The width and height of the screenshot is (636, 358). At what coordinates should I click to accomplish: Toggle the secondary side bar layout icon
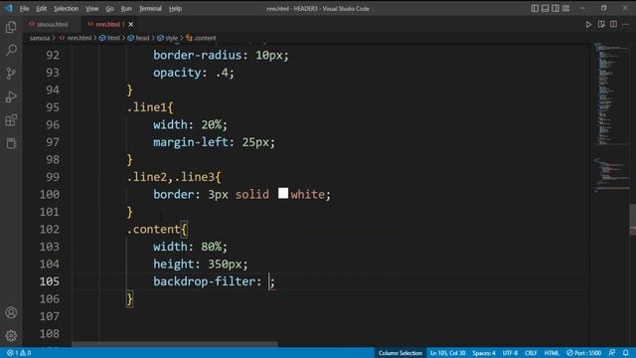556,8
